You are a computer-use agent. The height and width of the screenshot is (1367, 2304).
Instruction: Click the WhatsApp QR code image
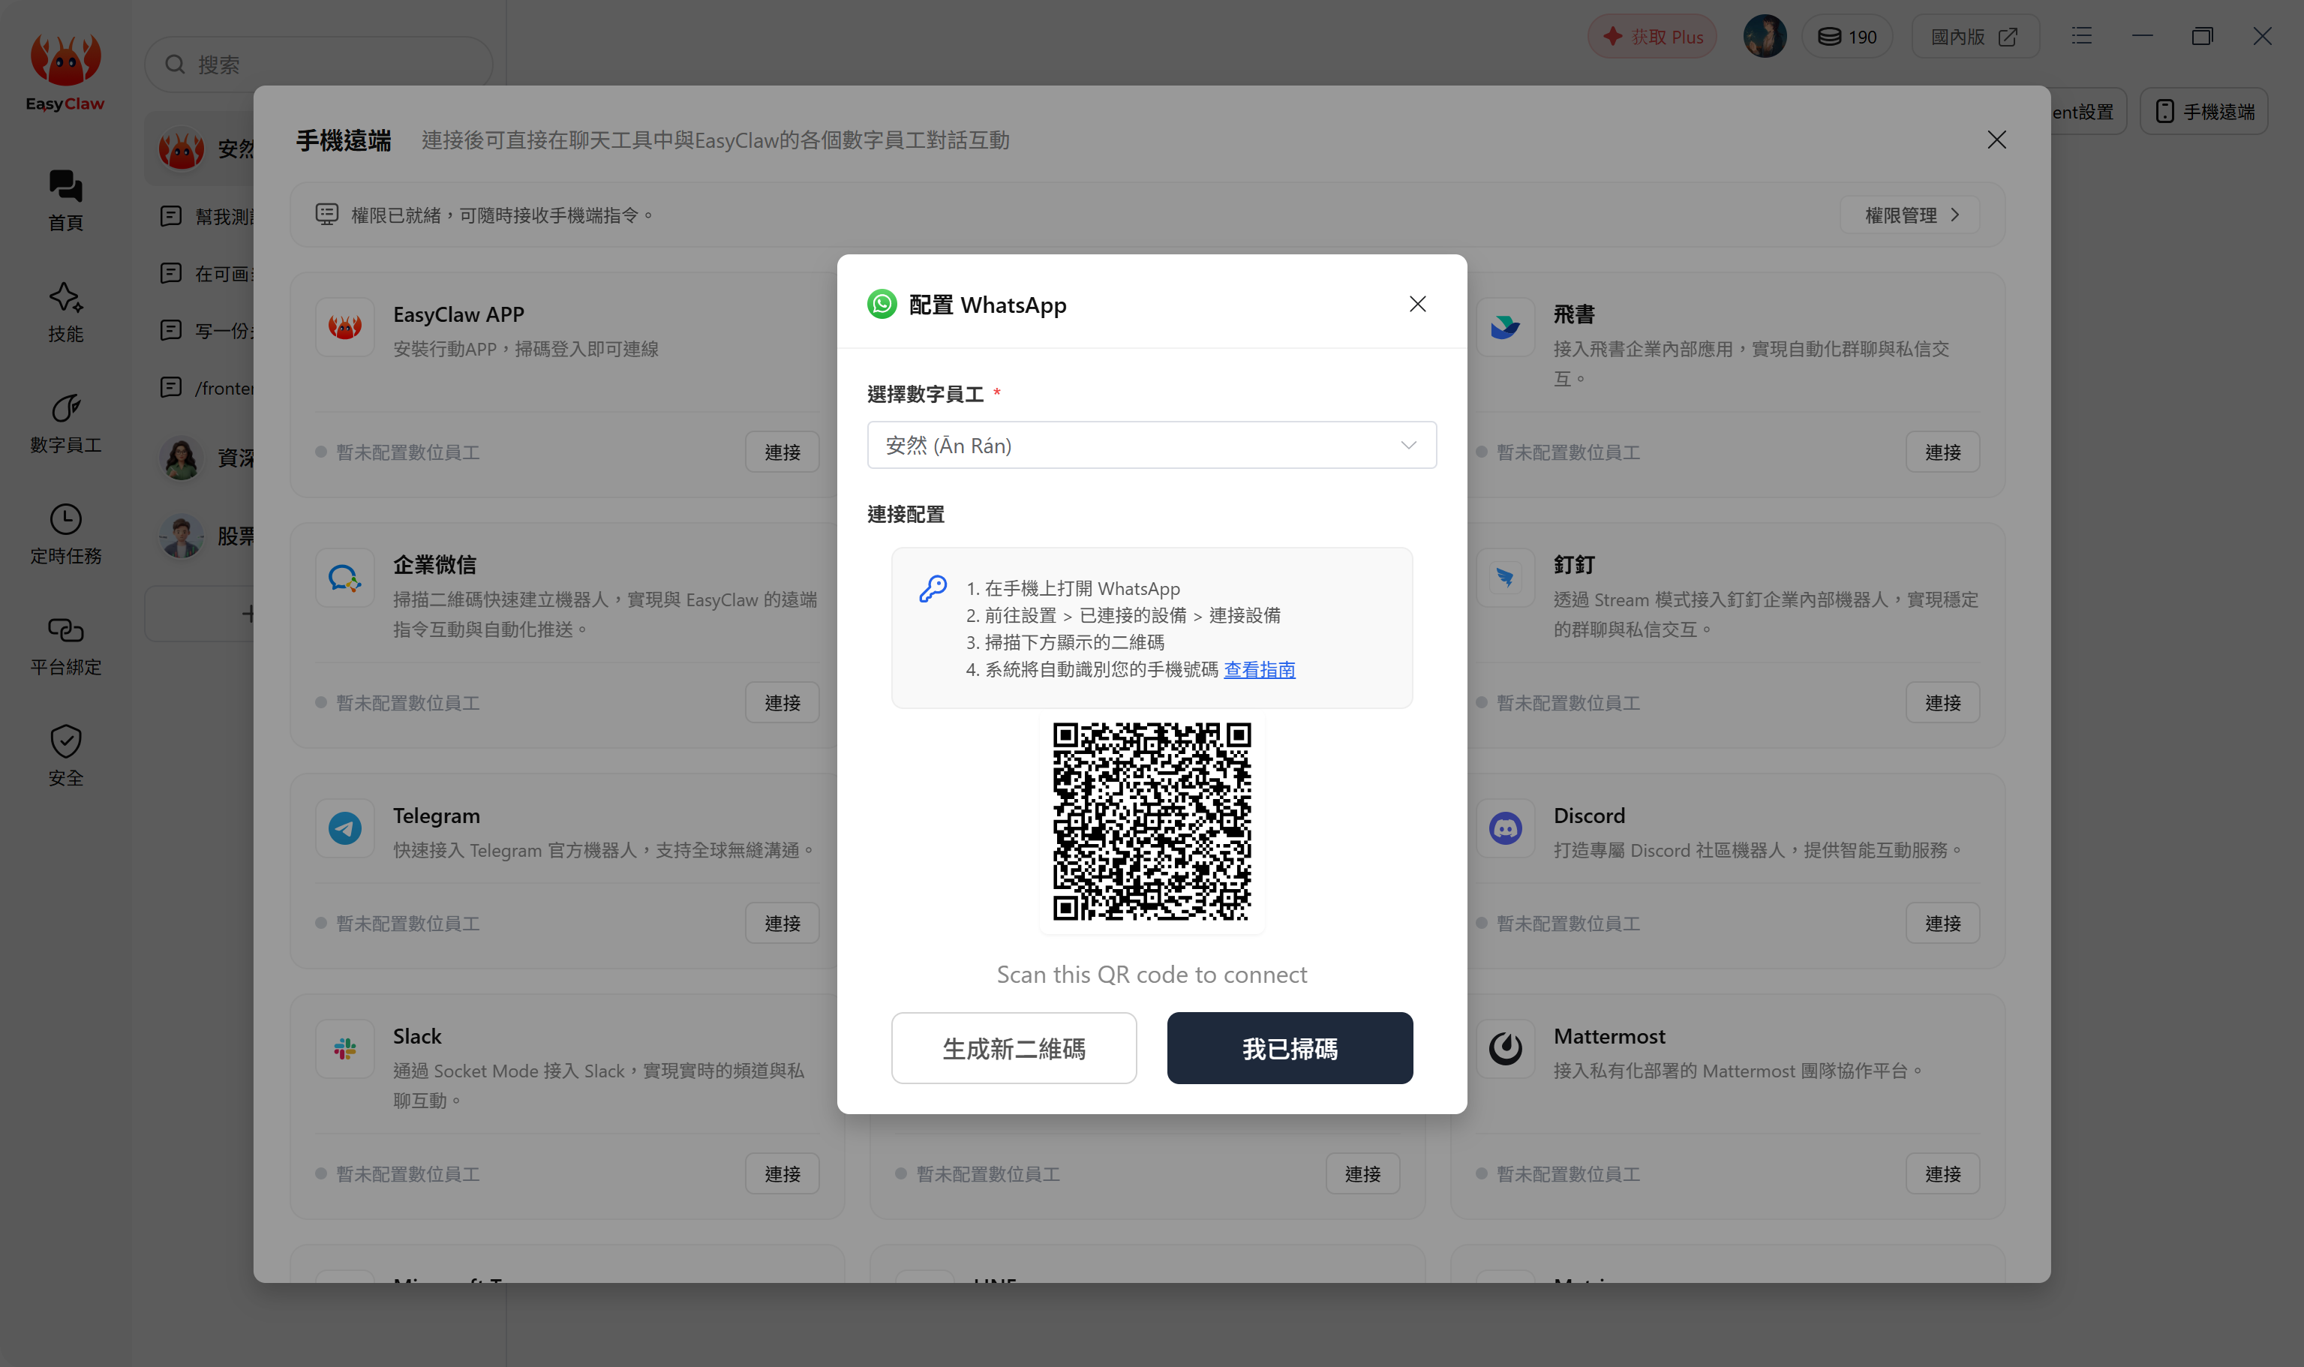click(1151, 821)
